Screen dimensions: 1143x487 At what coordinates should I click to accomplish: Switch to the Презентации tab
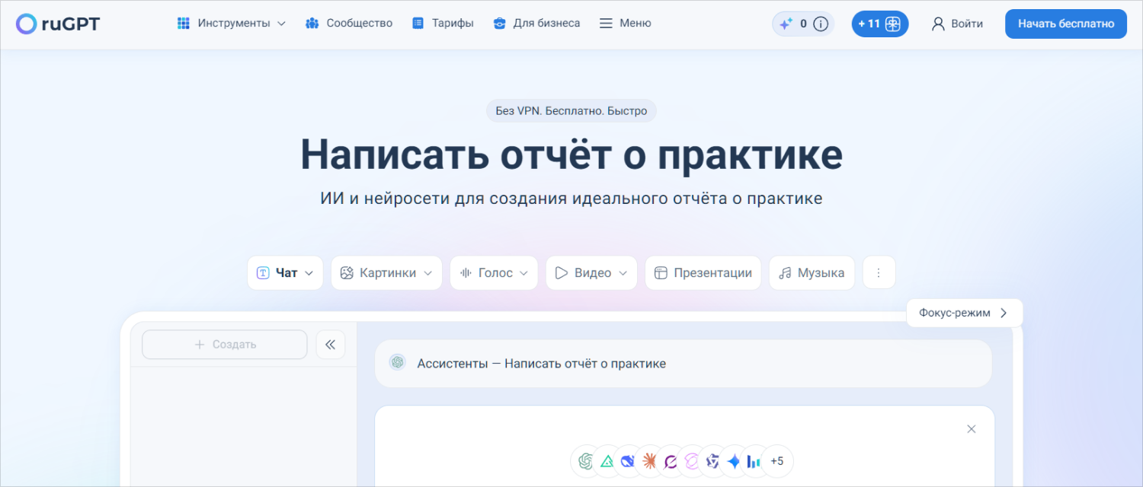tap(703, 273)
